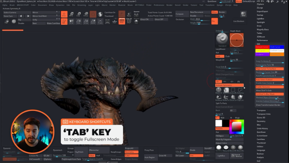Image resolution: width=289 pixels, height=163 pixels.
Task: Toggle the Solo mode icon
Action: 136,22
